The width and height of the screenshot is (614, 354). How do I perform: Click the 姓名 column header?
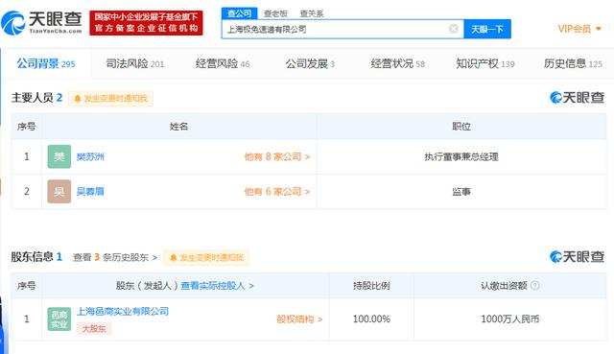pos(179,126)
